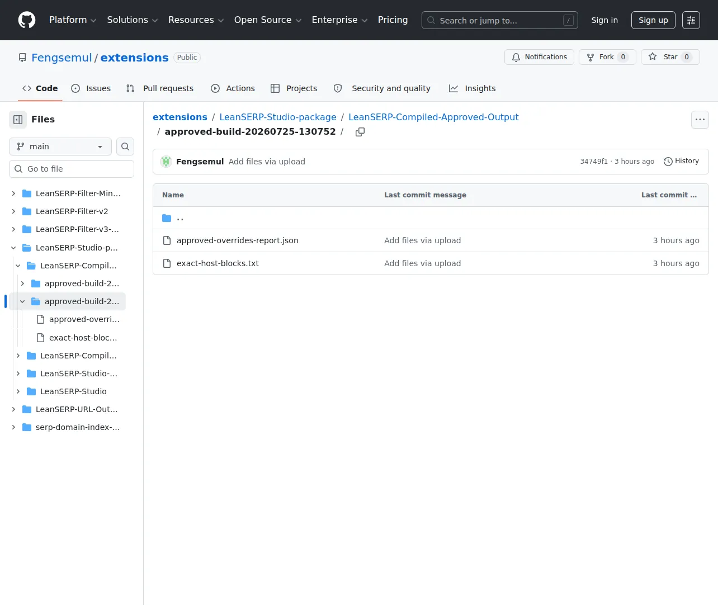
Task: Open the Fengsemul avatar in commit bar
Action: pos(166,162)
